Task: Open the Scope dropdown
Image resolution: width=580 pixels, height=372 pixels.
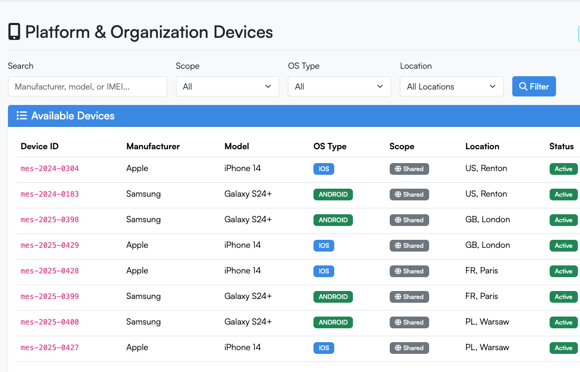Action: [228, 86]
